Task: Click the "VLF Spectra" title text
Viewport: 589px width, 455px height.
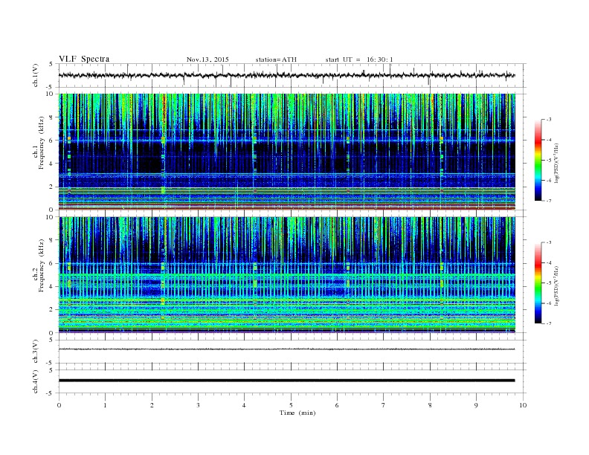Action: coord(84,59)
